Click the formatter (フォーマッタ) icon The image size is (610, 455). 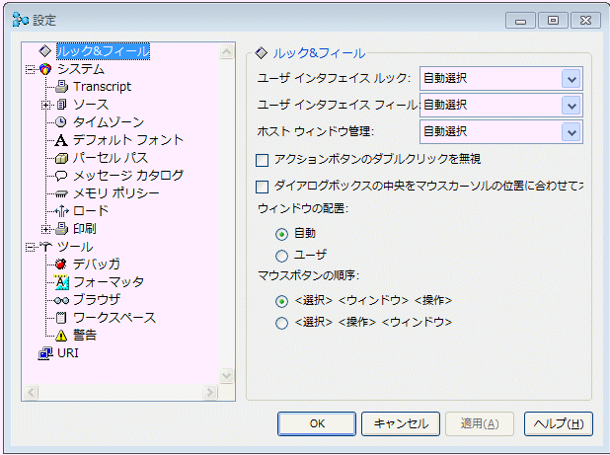(x=61, y=282)
